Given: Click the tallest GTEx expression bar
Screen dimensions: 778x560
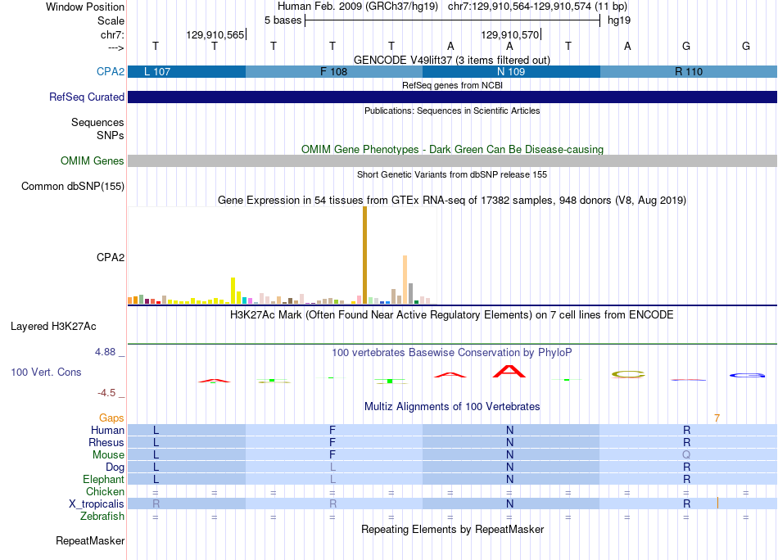Looking at the screenshot, I should point(364,255).
